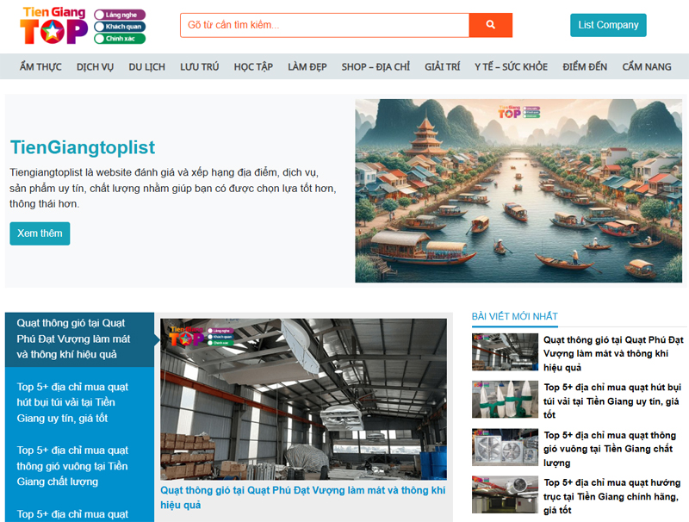Click the floating river market banner image
Image resolution: width=689 pixels, height=522 pixels.
point(518,190)
